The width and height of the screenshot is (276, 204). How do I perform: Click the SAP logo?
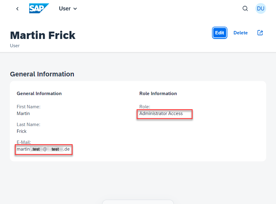tap(39, 8)
